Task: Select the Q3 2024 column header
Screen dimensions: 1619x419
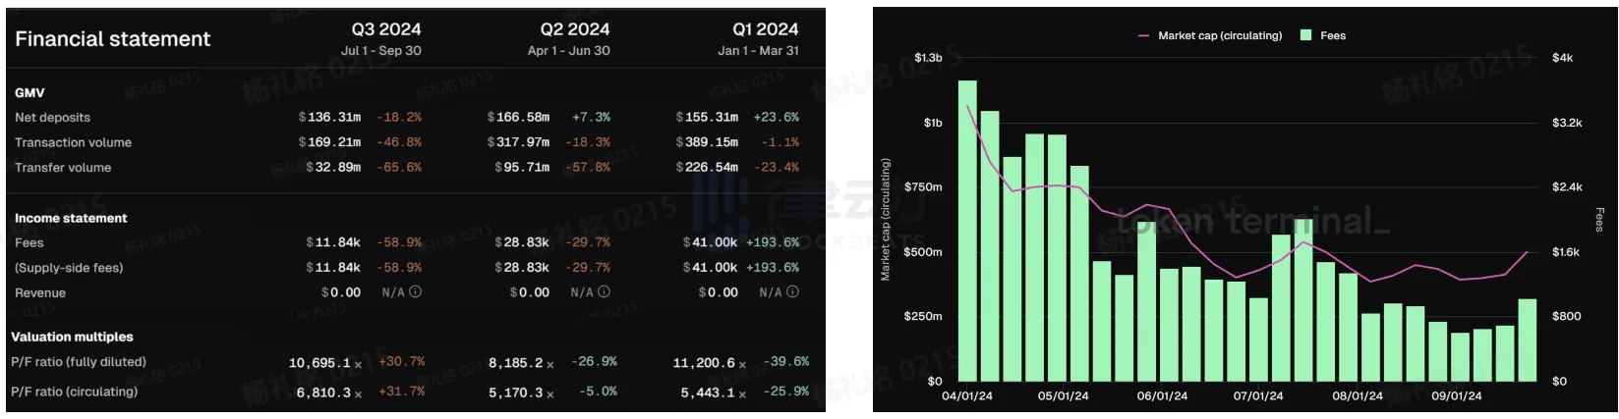Action: pos(386,29)
